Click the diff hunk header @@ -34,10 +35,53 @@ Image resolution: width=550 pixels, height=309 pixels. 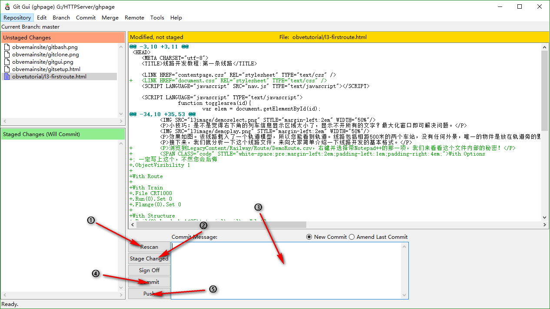click(x=162, y=114)
